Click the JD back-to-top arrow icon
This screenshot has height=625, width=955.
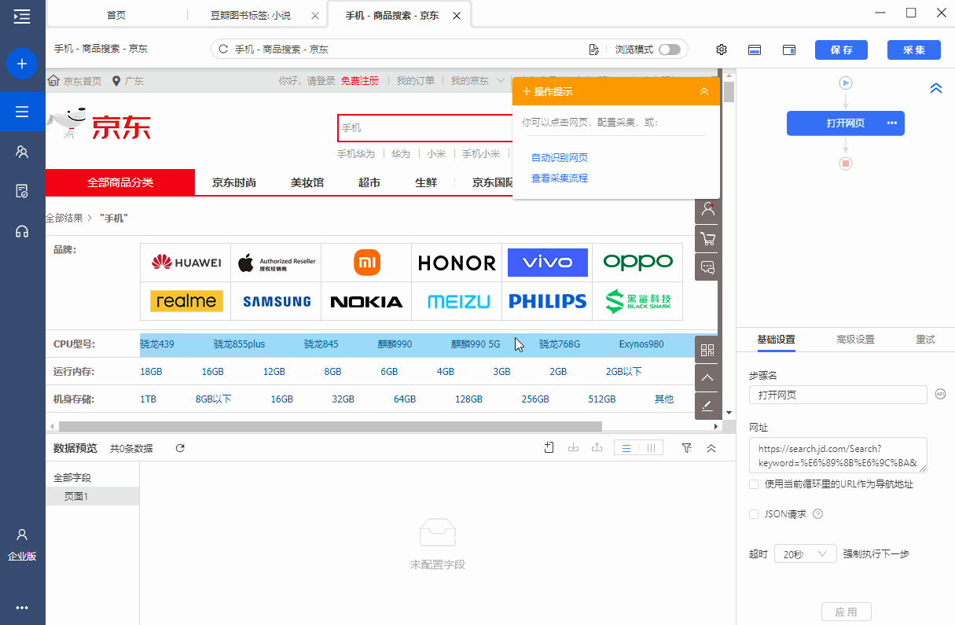coord(707,377)
